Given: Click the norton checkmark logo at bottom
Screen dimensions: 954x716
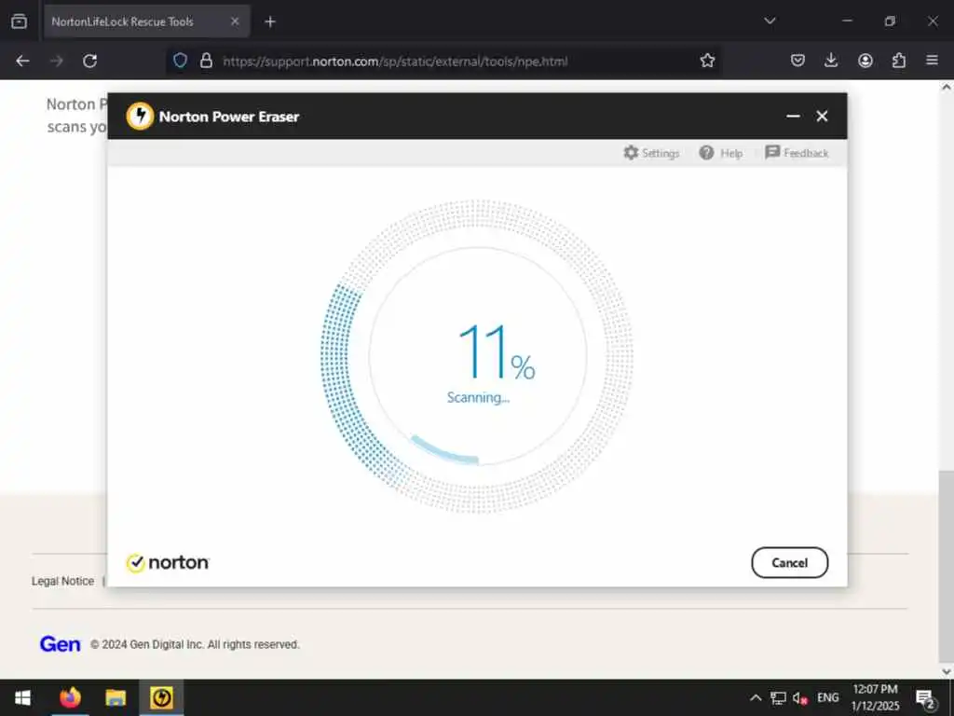Looking at the screenshot, I should tap(168, 562).
